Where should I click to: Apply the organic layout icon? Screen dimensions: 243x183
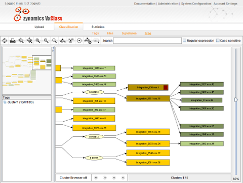71,41
